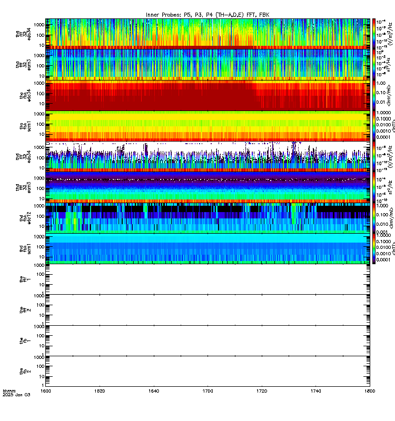Screen dimensions: 395x421
Task: Select the cyan thd fbk scm1 panel
Action: click(x=208, y=248)
